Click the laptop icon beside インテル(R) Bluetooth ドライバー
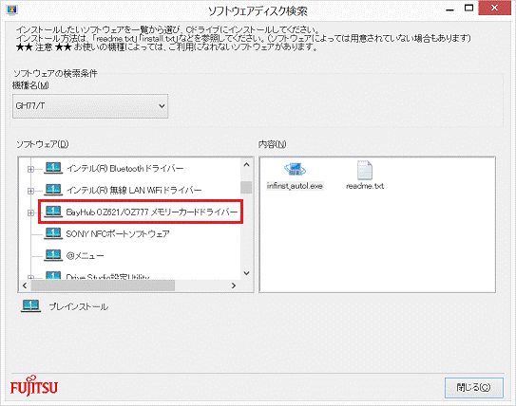516x406 pixels. point(53,168)
